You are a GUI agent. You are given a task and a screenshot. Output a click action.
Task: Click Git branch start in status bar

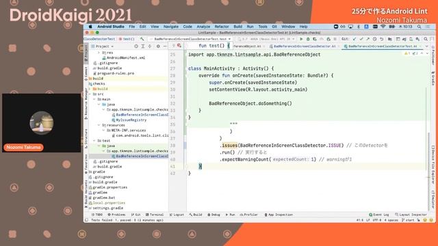pos(408,220)
